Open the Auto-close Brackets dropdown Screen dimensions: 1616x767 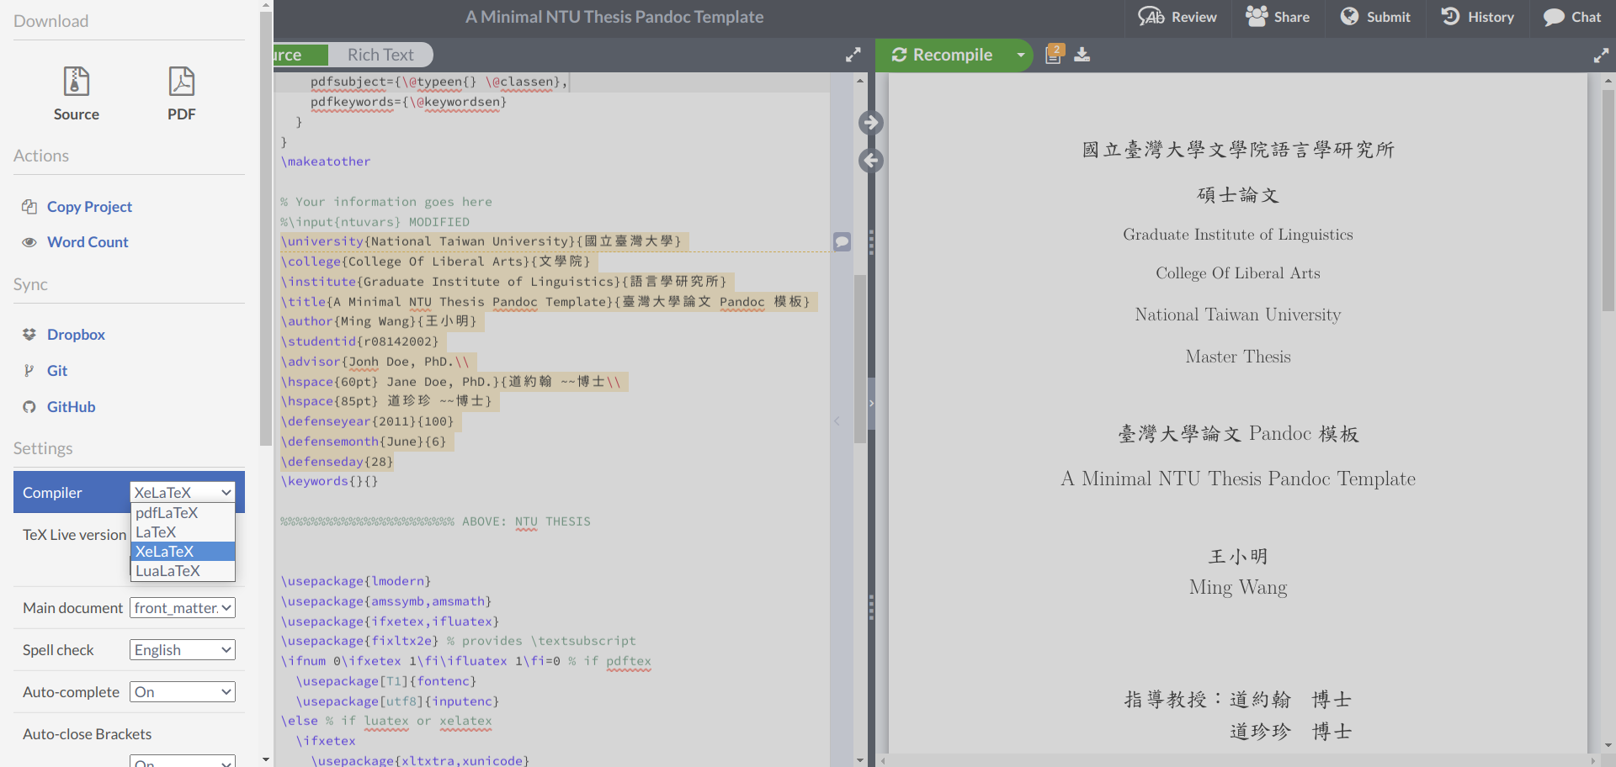(183, 762)
